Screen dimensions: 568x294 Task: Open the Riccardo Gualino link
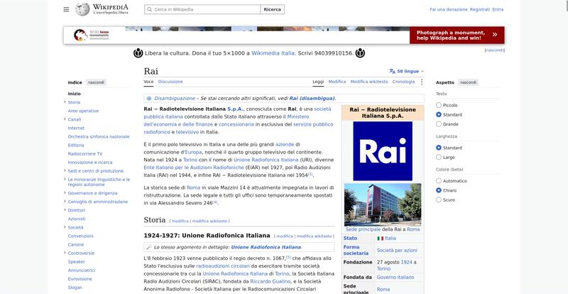[x=271, y=281]
